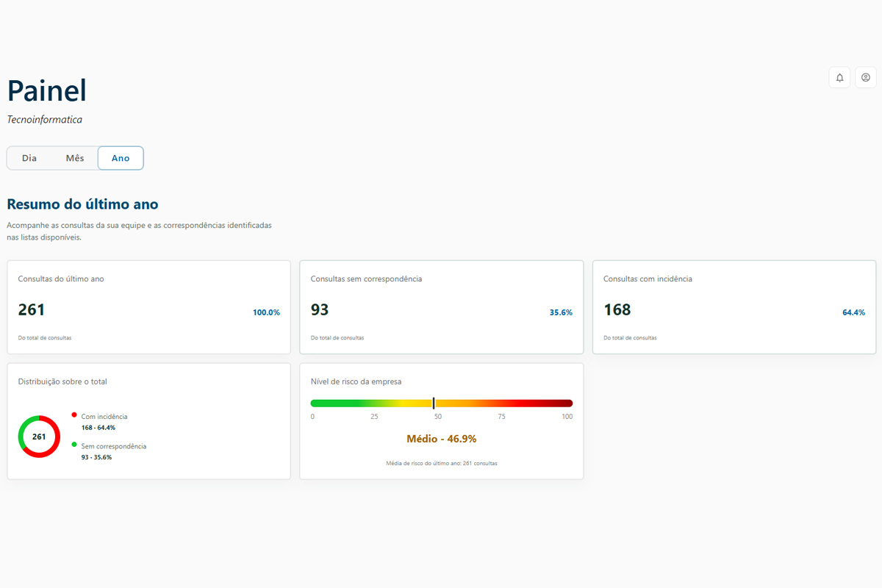Click the "Painel" page heading
The width and height of the screenshot is (882, 588).
47,90
